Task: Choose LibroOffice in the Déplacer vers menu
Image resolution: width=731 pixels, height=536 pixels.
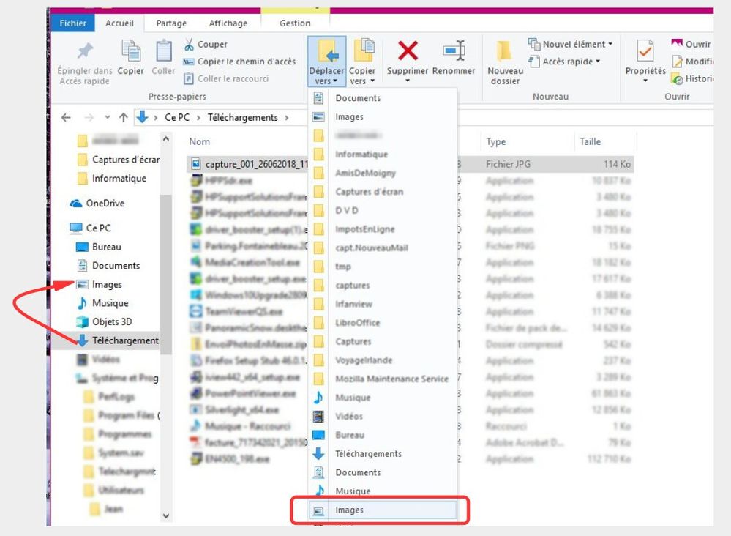Action: pyautogui.click(x=354, y=323)
